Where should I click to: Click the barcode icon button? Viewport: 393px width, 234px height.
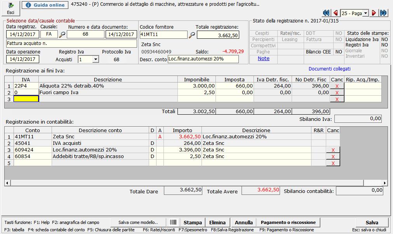click(x=173, y=222)
